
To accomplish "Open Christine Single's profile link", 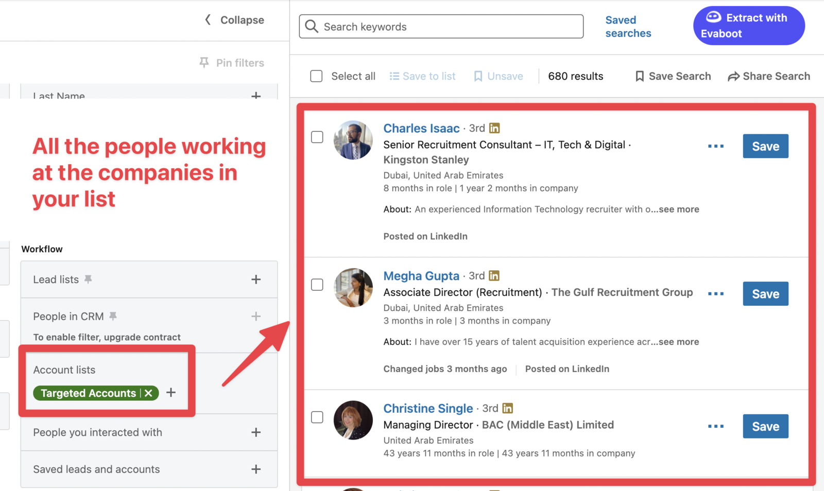I will coord(428,408).
